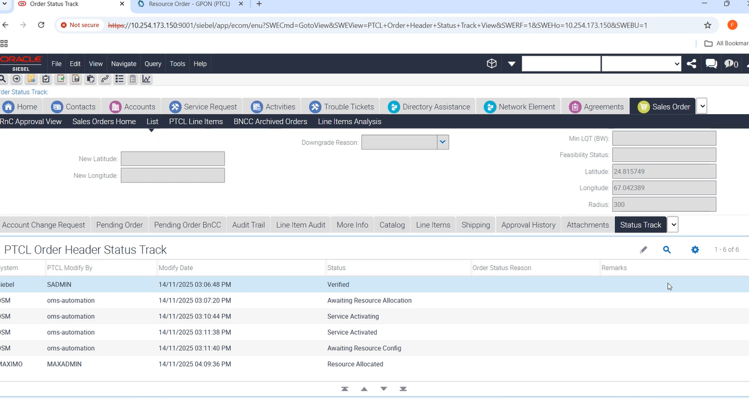Viewport: 749px width, 399px height.
Task: Open the Service Request screen tab
Action: pos(203,107)
